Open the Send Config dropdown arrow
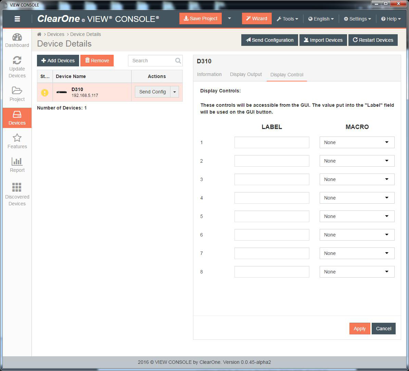Viewport: 409px width, 371px height. (175, 92)
